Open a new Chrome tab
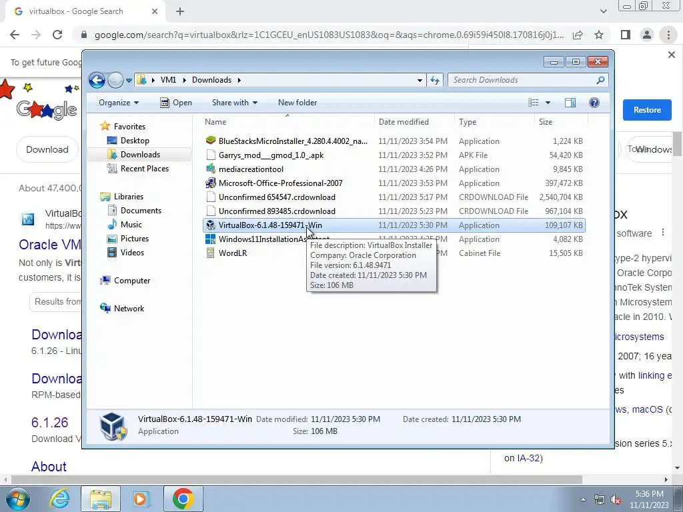Screen dimensions: 683x512 [180, 12]
